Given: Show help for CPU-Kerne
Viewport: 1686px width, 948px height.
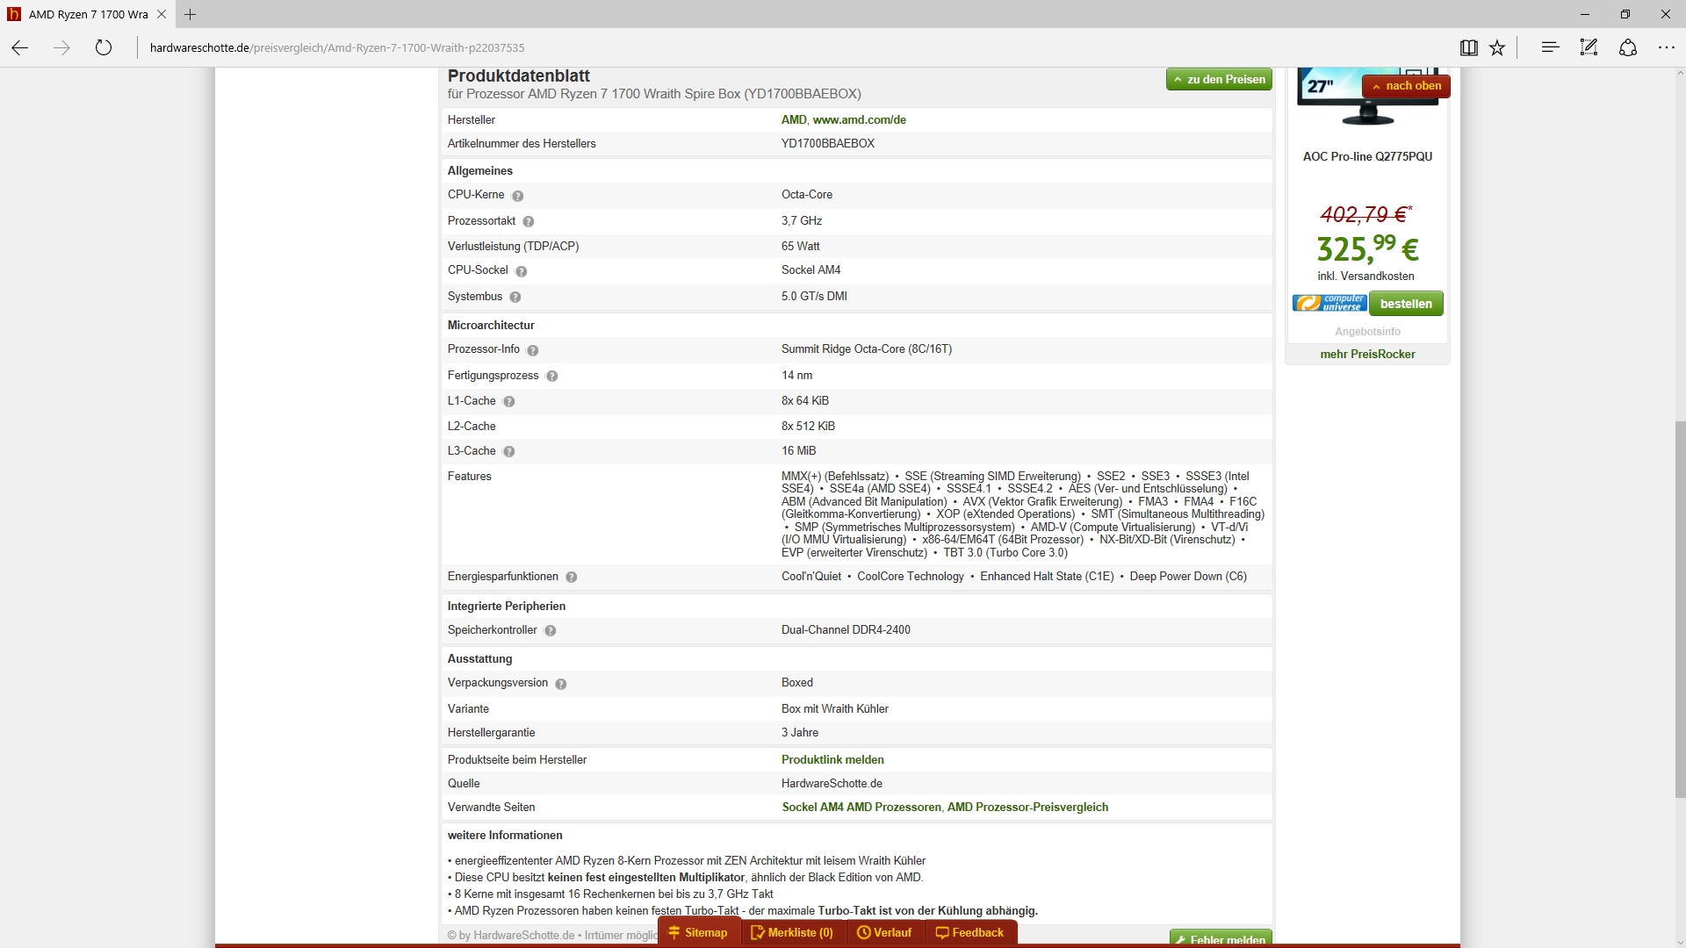Looking at the screenshot, I should 517,196.
